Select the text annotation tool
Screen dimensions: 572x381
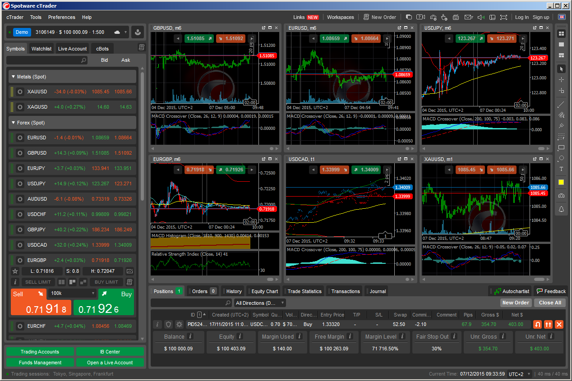[x=561, y=169]
